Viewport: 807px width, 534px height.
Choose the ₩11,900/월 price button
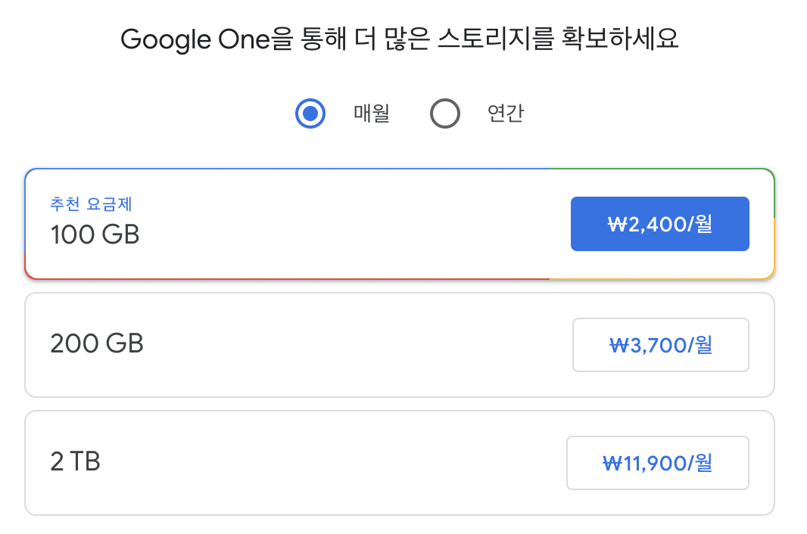[x=658, y=463]
